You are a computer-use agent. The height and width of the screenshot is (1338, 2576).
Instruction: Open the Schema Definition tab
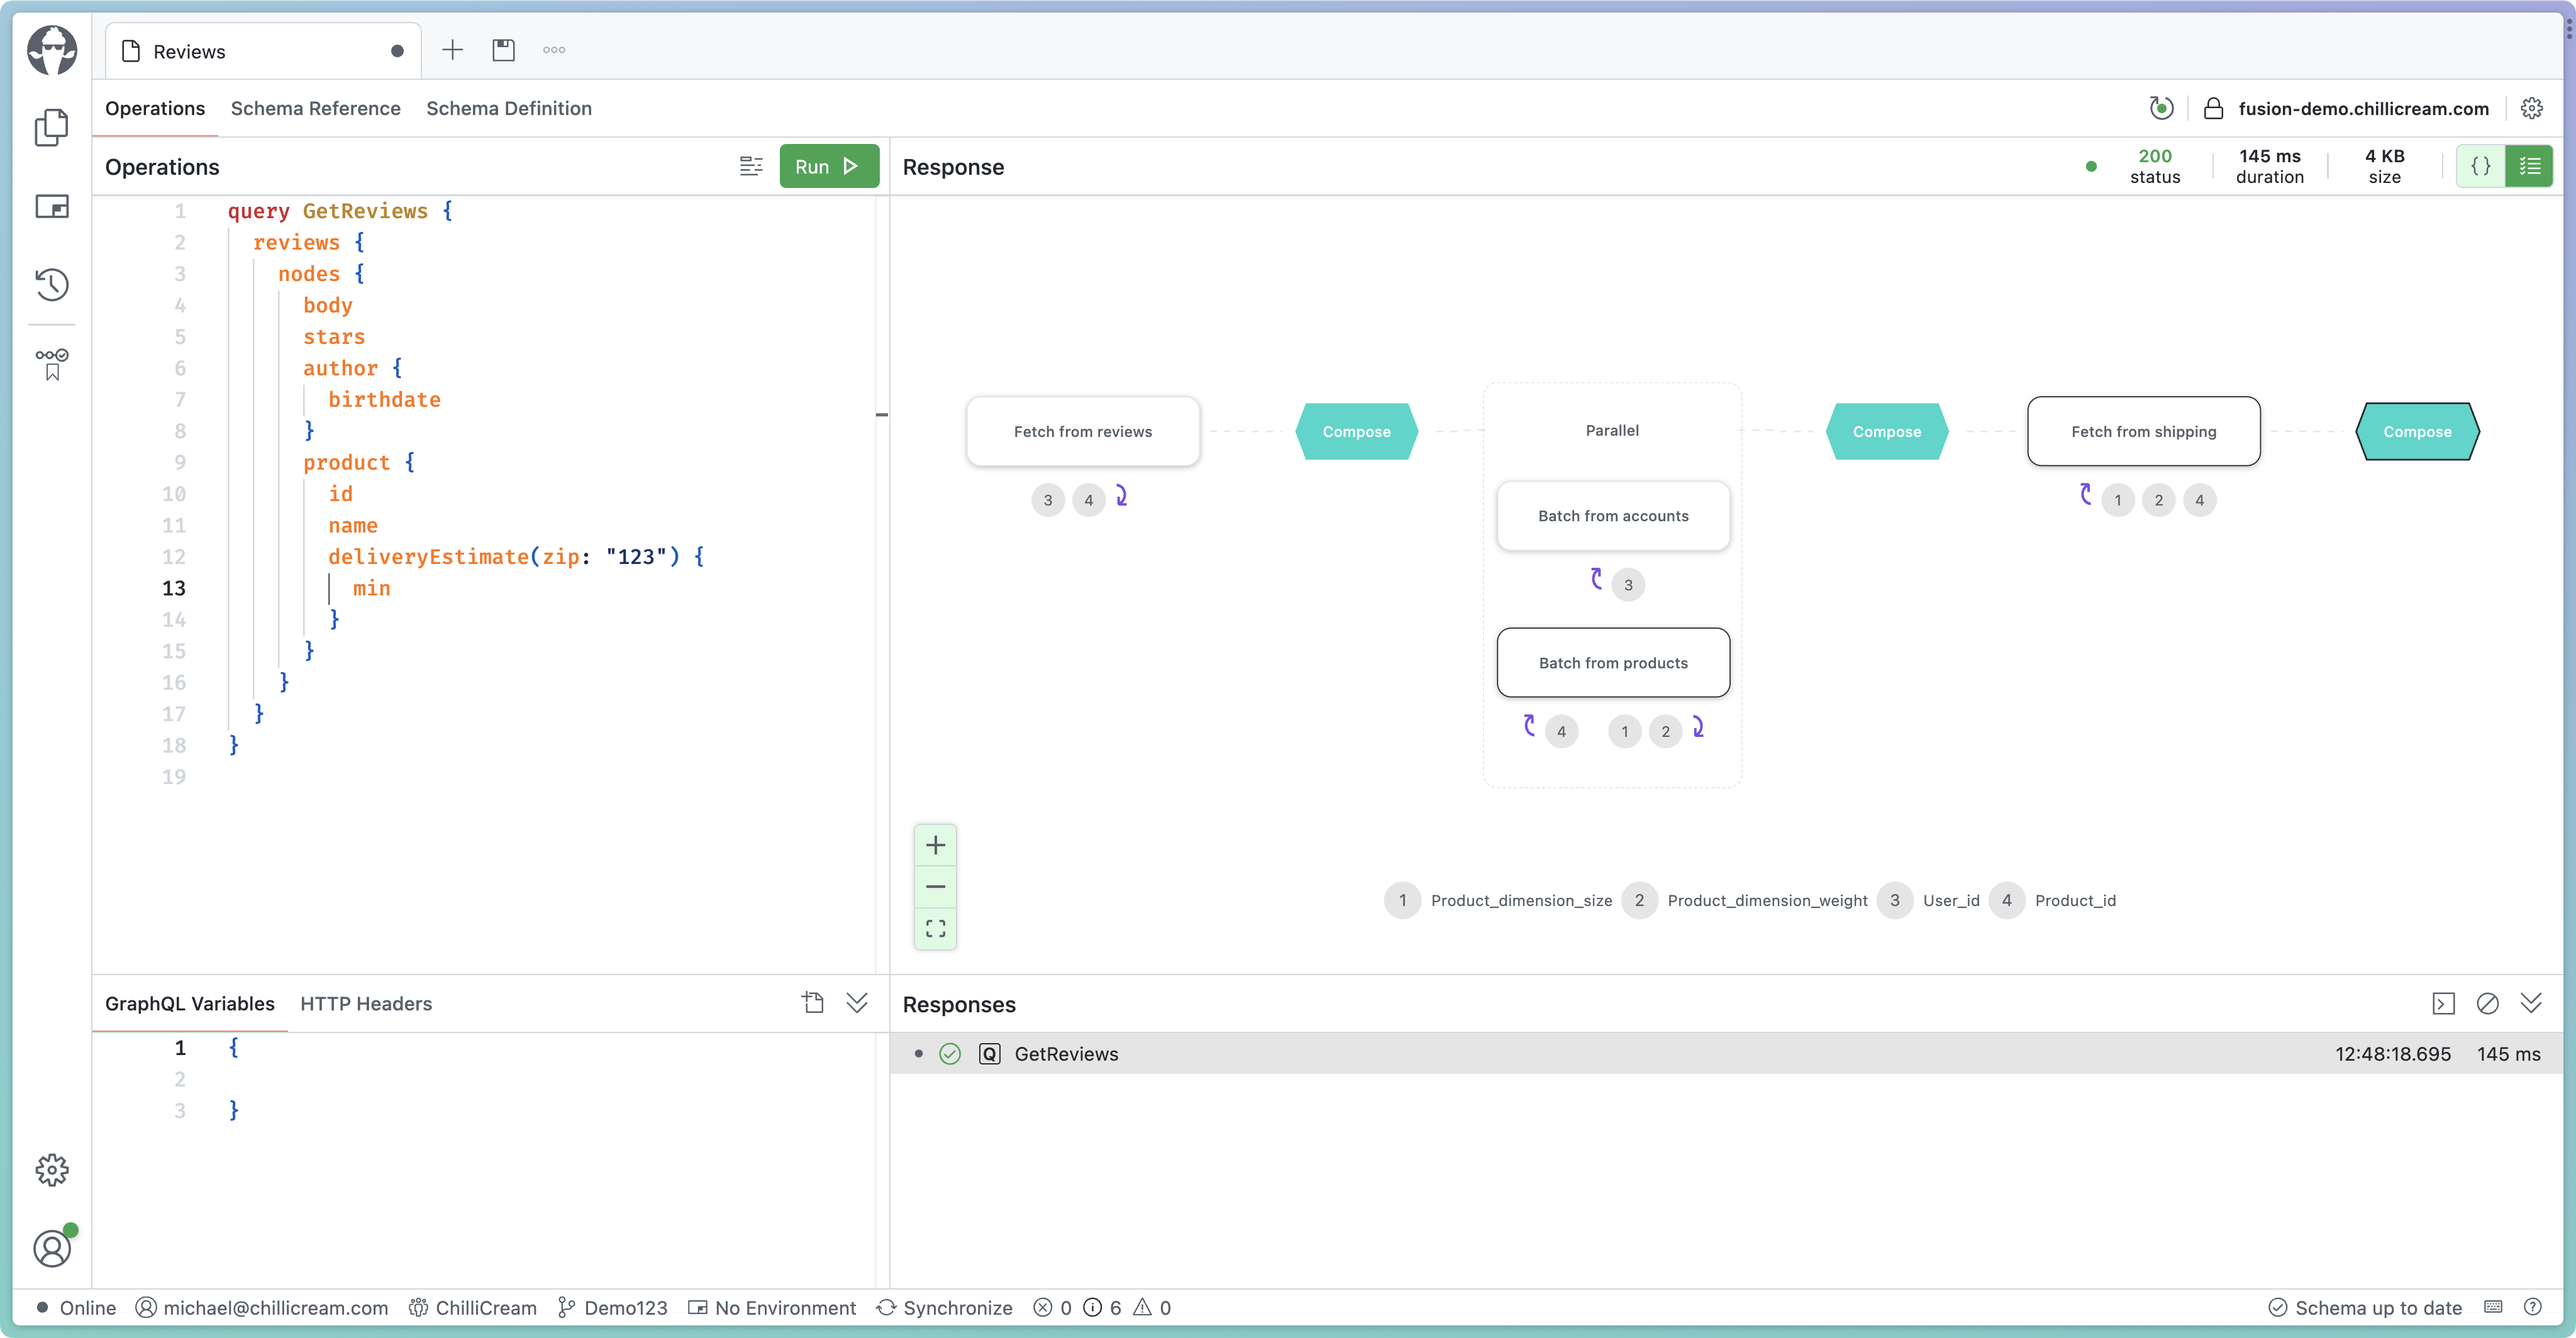coord(509,108)
